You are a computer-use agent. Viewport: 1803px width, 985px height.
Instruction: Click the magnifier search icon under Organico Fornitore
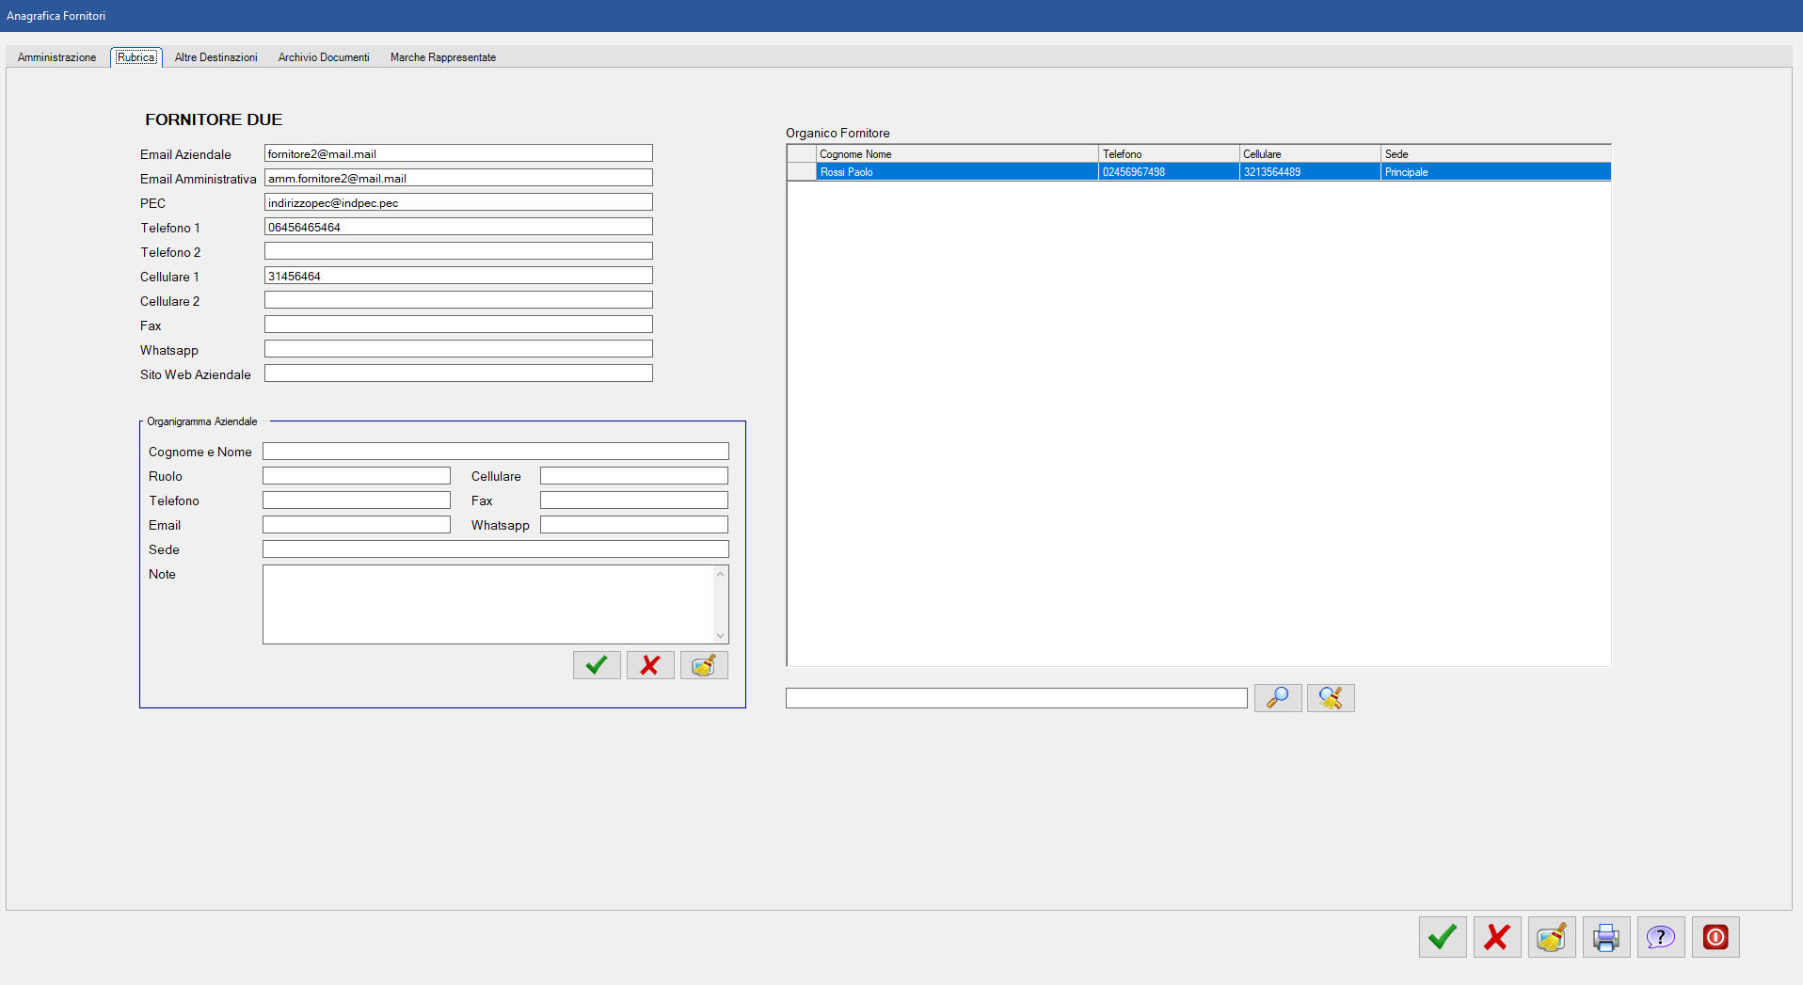(x=1278, y=698)
